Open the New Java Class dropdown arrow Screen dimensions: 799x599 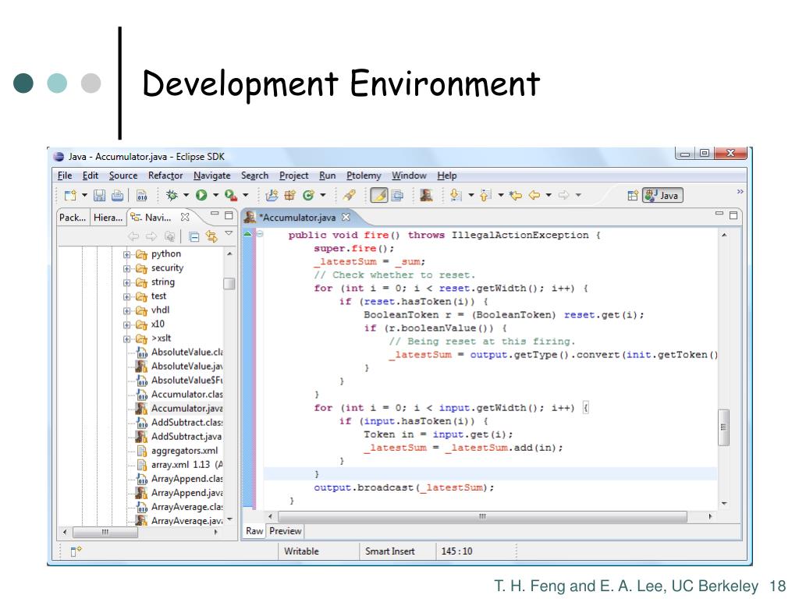coord(322,195)
